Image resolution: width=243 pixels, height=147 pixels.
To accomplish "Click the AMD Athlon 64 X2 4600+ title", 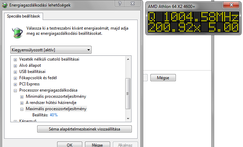I will click(x=171, y=6).
